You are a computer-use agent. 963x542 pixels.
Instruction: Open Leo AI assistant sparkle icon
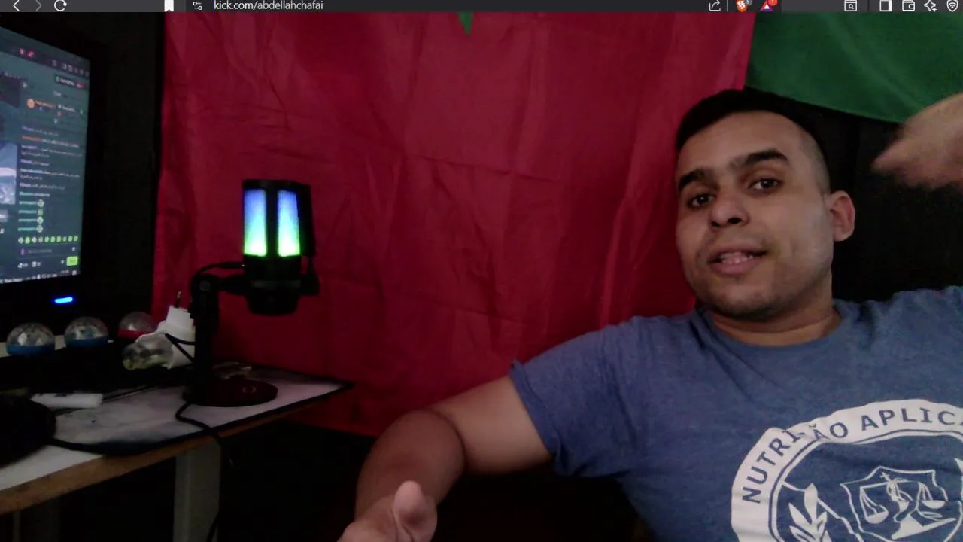click(x=931, y=5)
